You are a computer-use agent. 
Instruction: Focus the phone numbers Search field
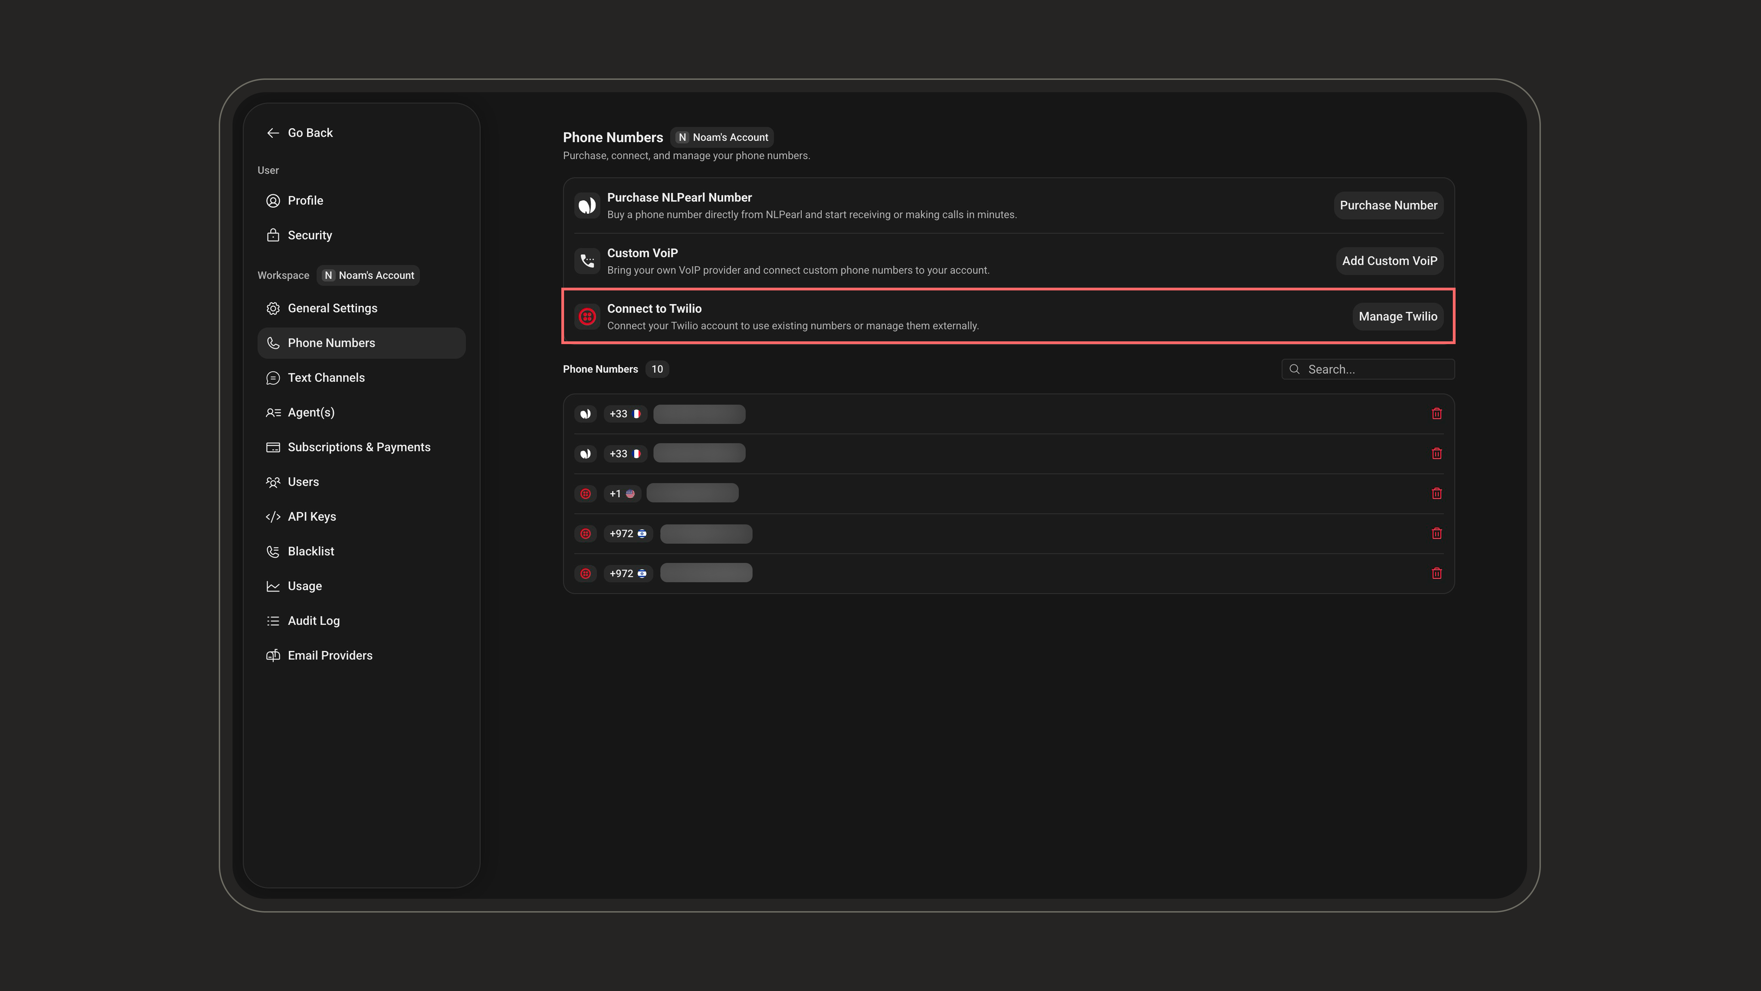(x=1367, y=369)
